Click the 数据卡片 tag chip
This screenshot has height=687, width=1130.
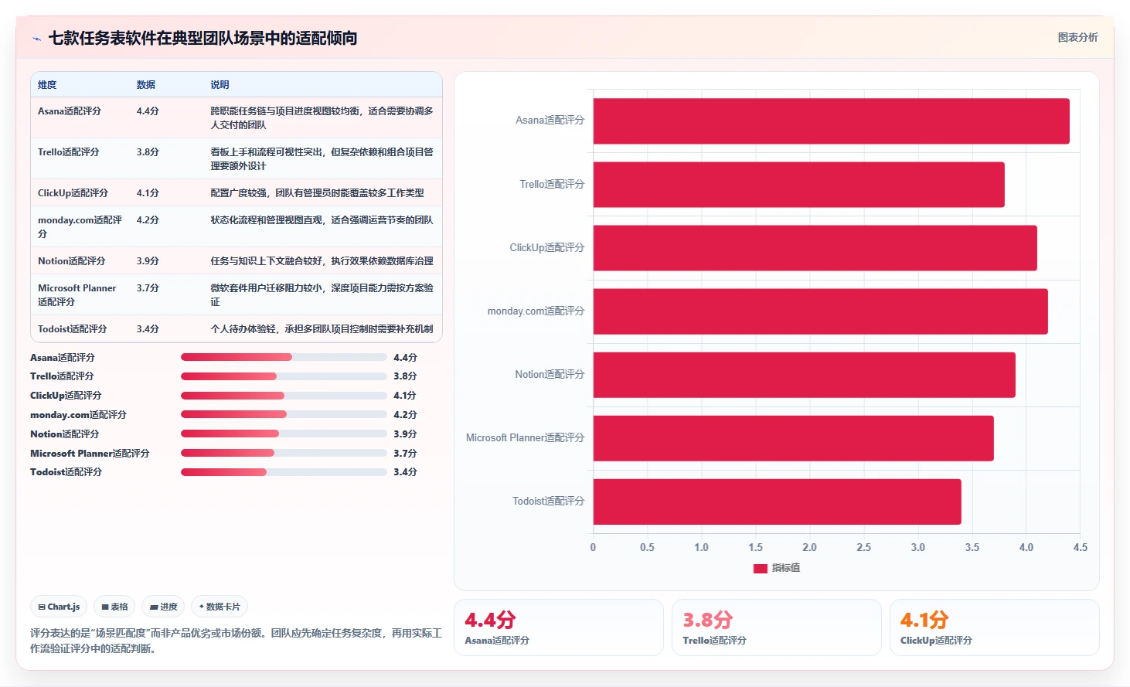220,607
